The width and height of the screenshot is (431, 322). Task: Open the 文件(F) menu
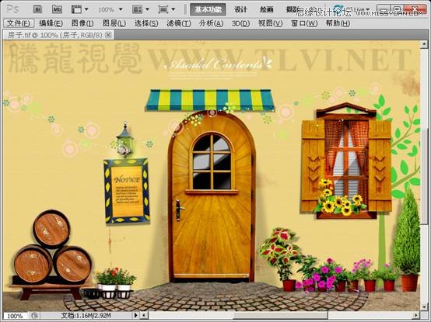[19, 23]
